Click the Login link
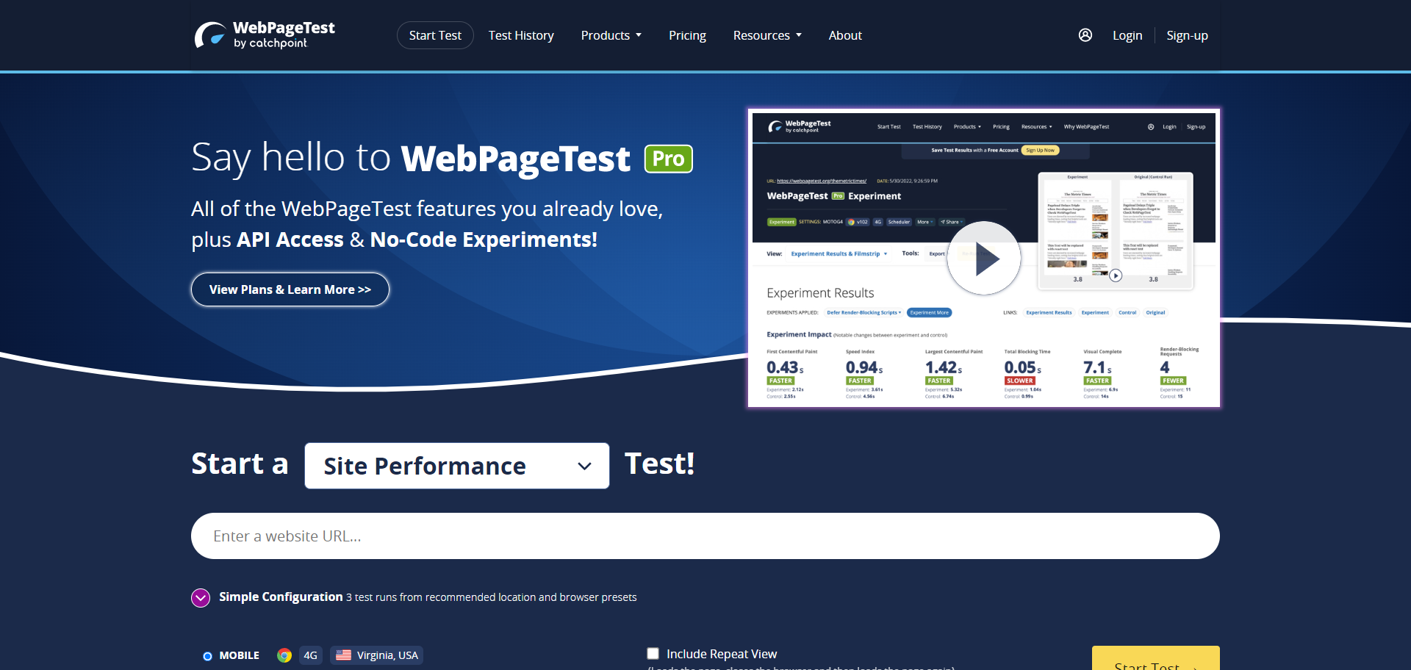 [x=1127, y=35]
